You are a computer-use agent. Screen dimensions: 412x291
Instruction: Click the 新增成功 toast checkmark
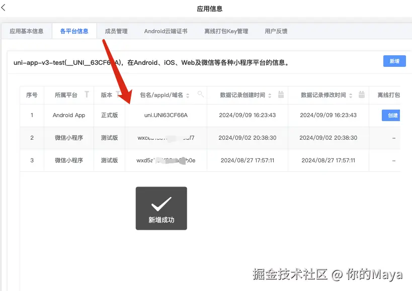tap(161, 204)
